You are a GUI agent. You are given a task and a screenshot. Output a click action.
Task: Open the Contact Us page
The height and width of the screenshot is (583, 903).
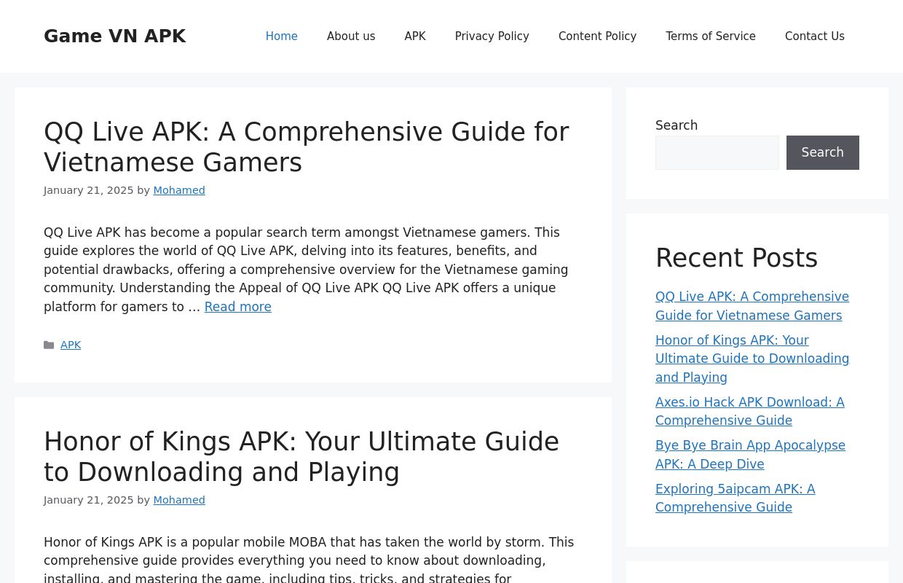pos(814,36)
